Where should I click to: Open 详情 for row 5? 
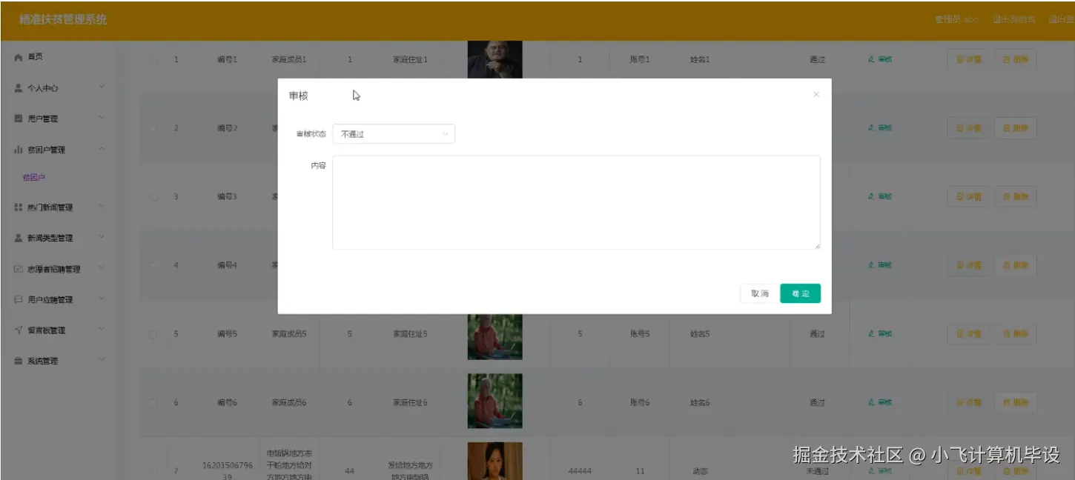pos(969,334)
